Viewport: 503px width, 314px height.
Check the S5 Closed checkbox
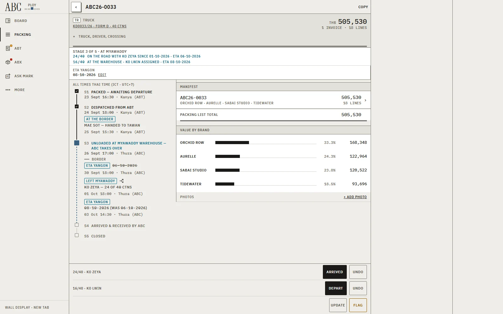click(77, 235)
